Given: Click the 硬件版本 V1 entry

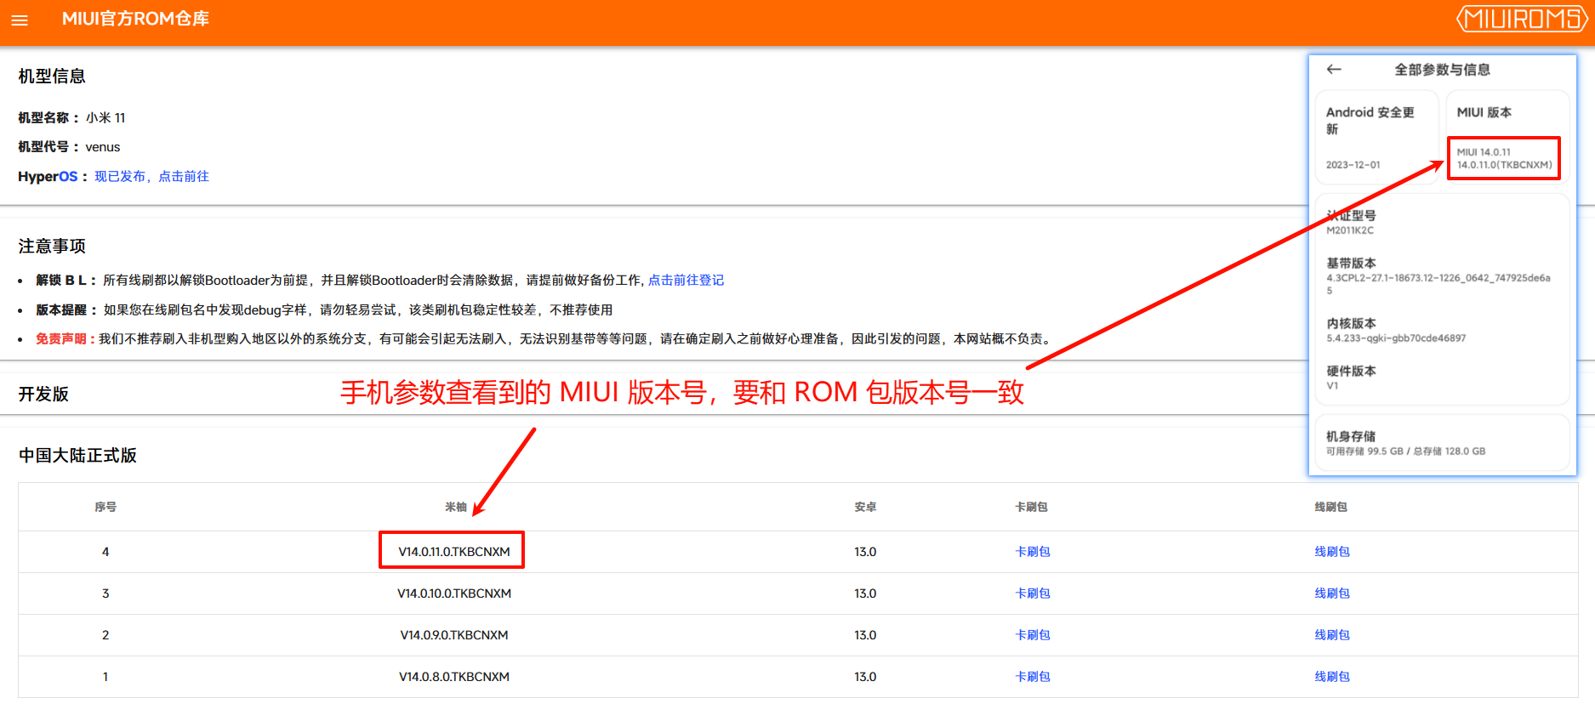Looking at the screenshot, I should pyautogui.click(x=1351, y=378).
